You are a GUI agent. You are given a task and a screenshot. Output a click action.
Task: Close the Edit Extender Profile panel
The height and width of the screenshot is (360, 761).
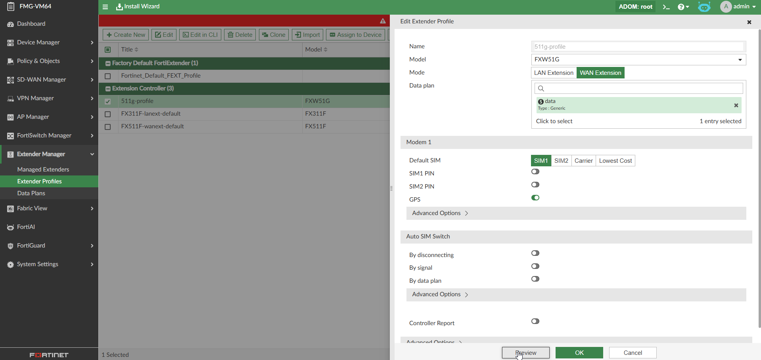point(749,22)
